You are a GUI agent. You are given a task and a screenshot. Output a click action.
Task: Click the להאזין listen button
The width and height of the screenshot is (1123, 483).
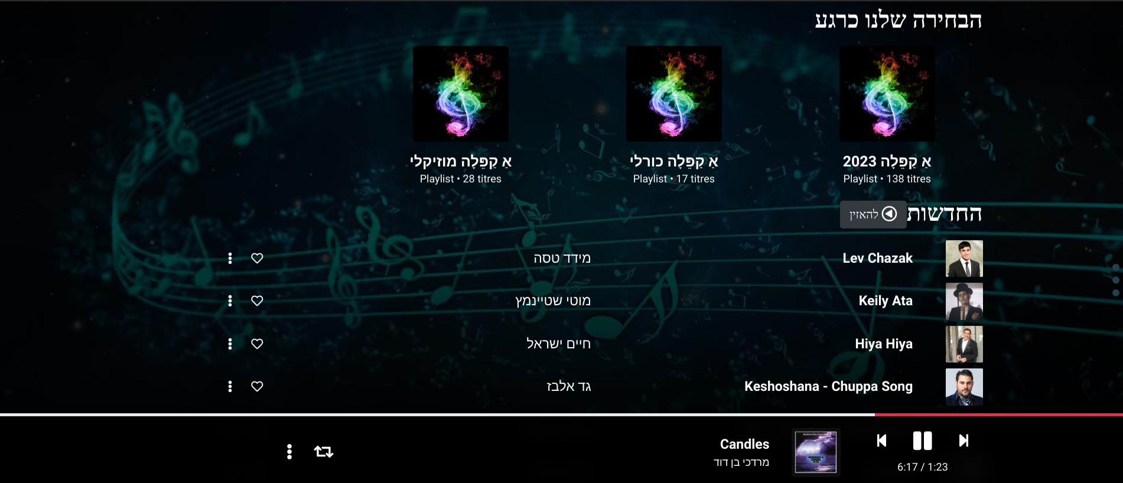click(x=873, y=214)
